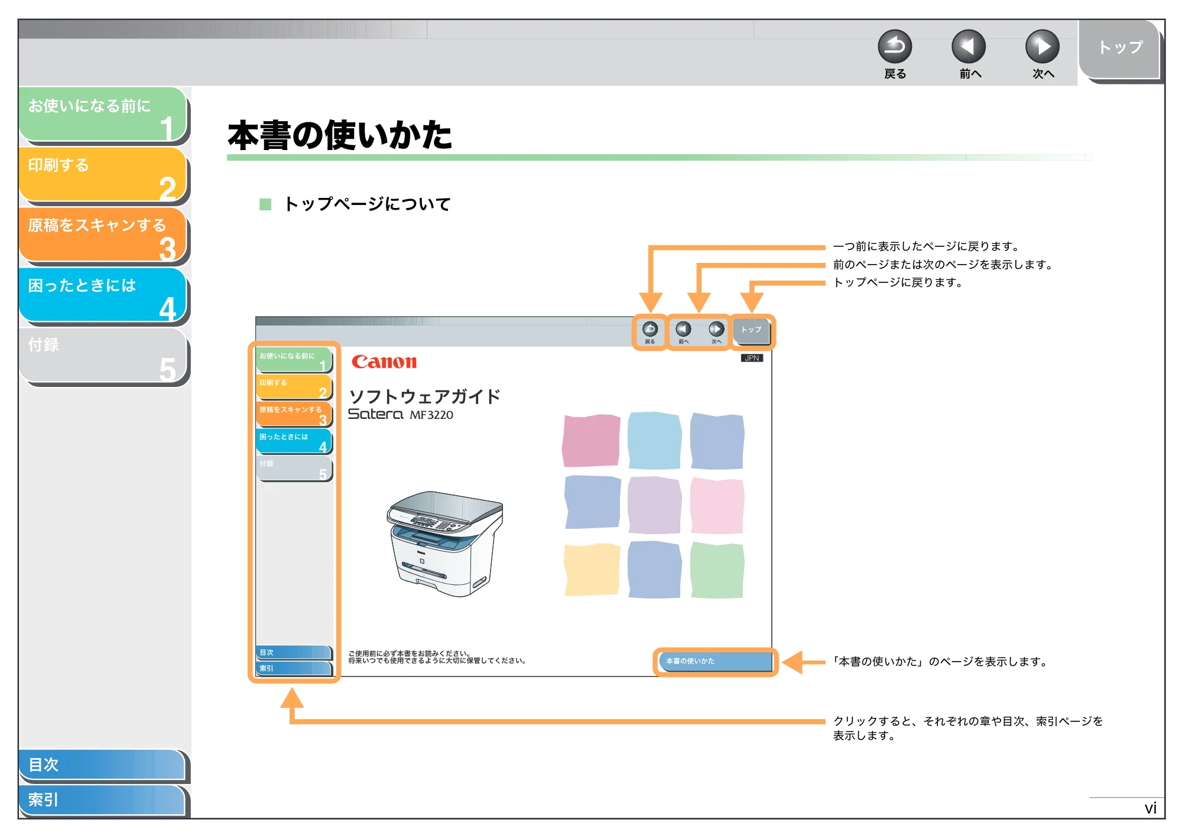This screenshot has width=1182, height=836.
Task: Click small 印刷する tab in the sample image
Action: 294,388
